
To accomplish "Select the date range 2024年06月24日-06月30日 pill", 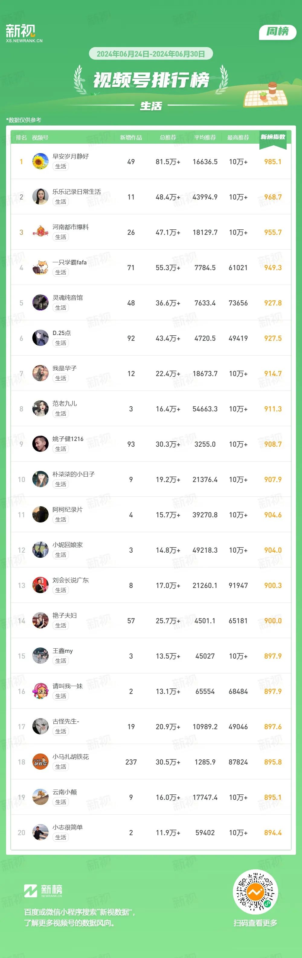I will coord(151,53).
